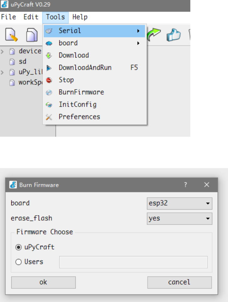Viewport: 228px width, 302px height.
Task: Click the ok button
Action: (43, 283)
